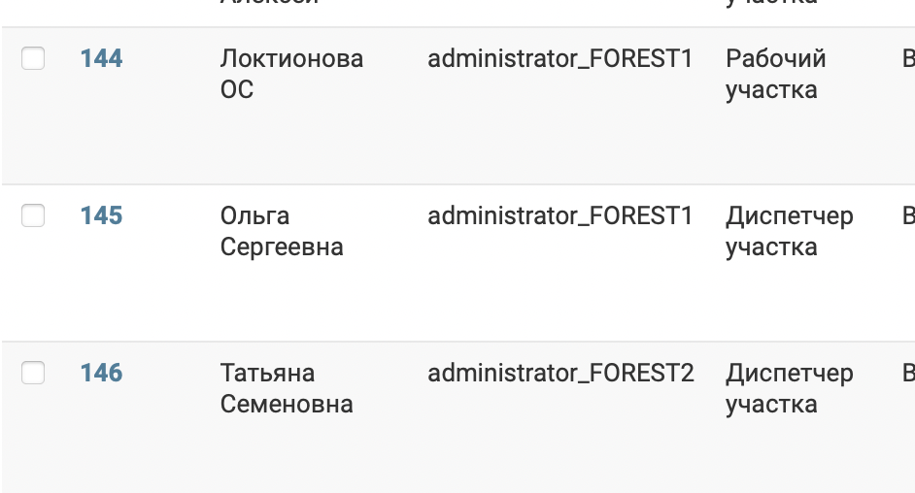Select the checkbox next to ID 145
The image size is (915, 493).
coord(33,216)
